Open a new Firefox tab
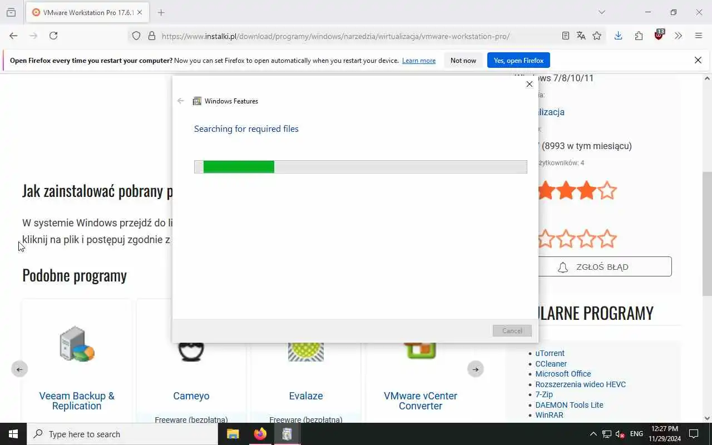Image resolution: width=712 pixels, height=445 pixels. (x=161, y=12)
